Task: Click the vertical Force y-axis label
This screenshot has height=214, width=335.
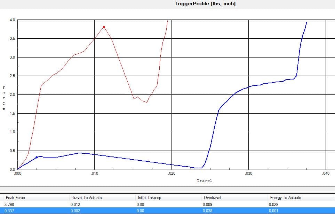Action: tap(4, 98)
